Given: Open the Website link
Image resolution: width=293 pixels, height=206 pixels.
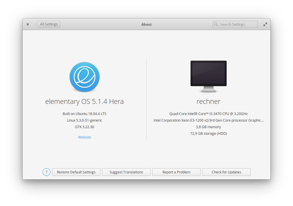Looking at the screenshot, I should point(84,137).
